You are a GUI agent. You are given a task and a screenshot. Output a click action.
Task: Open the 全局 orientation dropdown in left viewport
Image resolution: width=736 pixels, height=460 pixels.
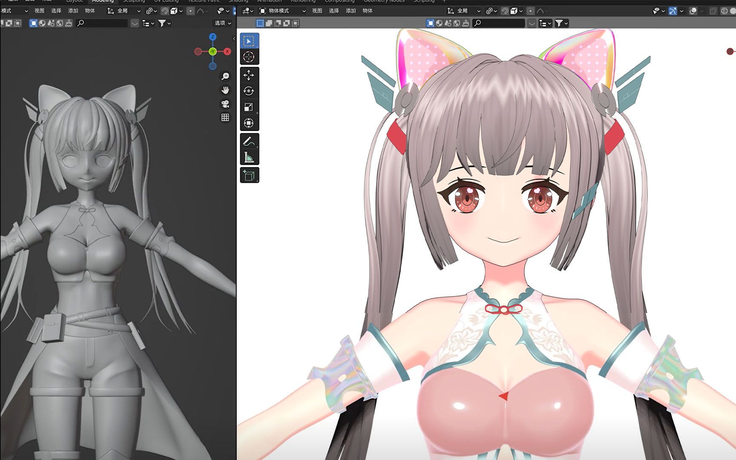click(x=124, y=11)
